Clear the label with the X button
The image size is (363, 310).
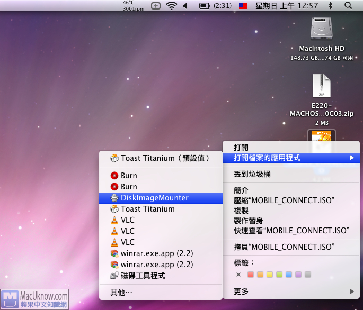point(238,275)
